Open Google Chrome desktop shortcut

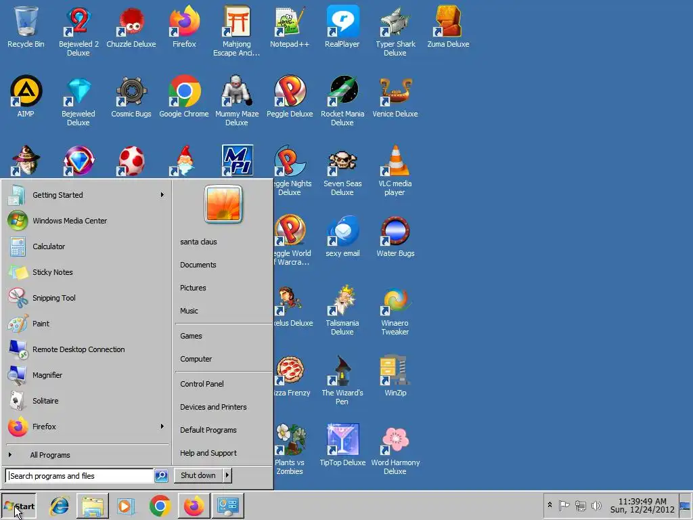[184, 96]
